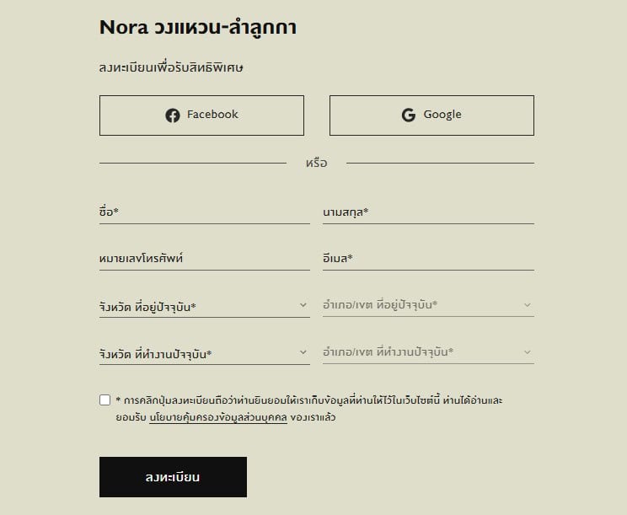627x515 pixels.
Task: Click the chevron for workplace province
Action: pos(303,352)
